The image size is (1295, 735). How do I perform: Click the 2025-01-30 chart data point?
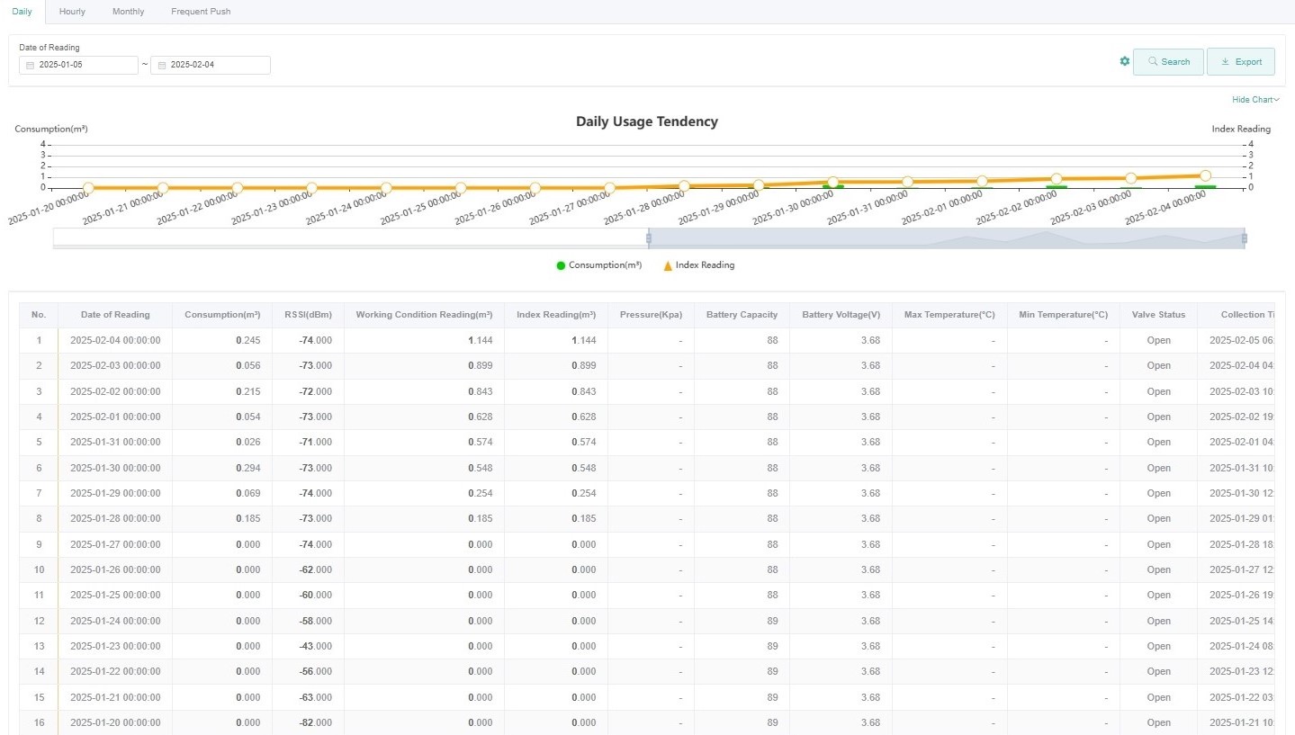(833, 183)
